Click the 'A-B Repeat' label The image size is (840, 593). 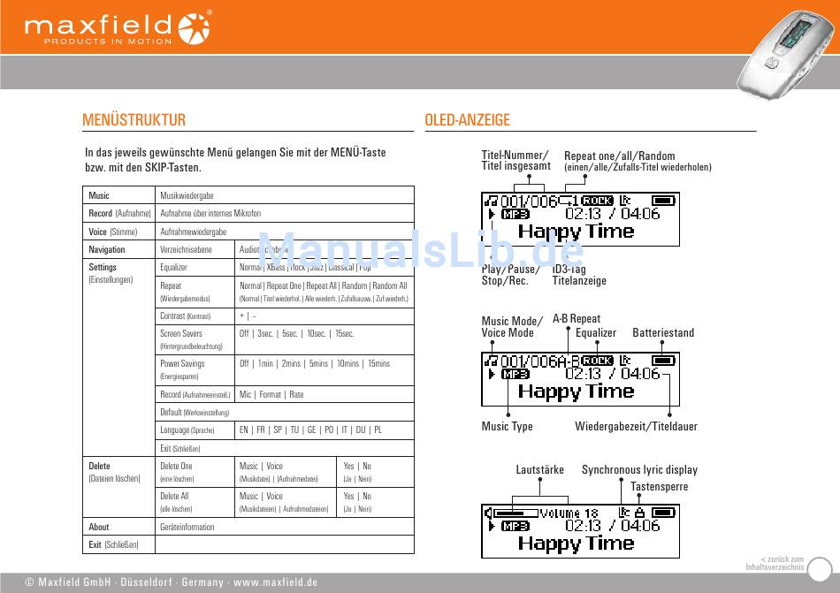(x=577, y=318)
